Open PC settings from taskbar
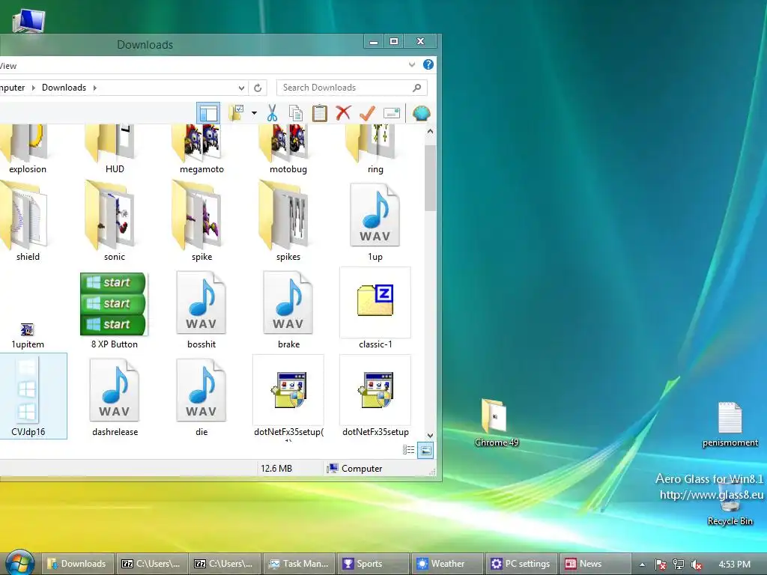The width and height of the screenshot is (767, 575). [x=521, y=564]
